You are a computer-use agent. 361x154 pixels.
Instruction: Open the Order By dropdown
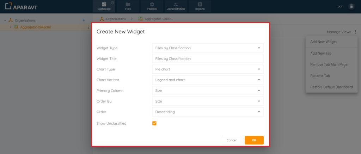point(208,101)
